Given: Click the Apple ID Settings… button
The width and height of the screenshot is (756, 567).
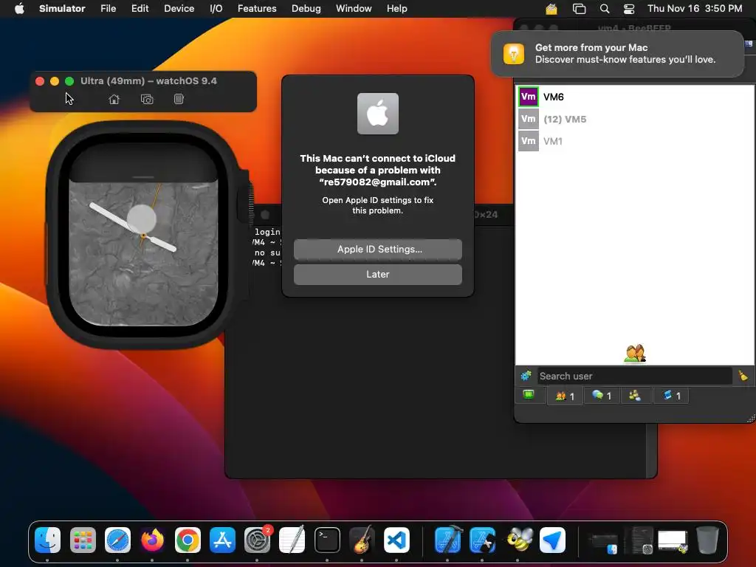Looking at the screenshot, I should coord(377,250).
